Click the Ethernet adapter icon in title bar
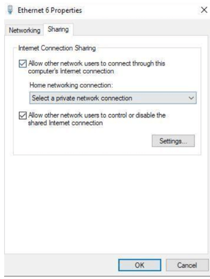The image size is (210, 279). point(10,10)
